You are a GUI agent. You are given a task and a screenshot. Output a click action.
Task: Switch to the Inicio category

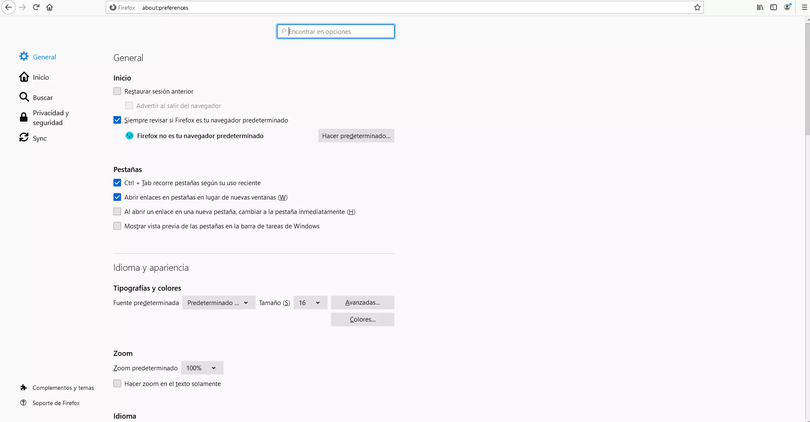pos(41,77)
